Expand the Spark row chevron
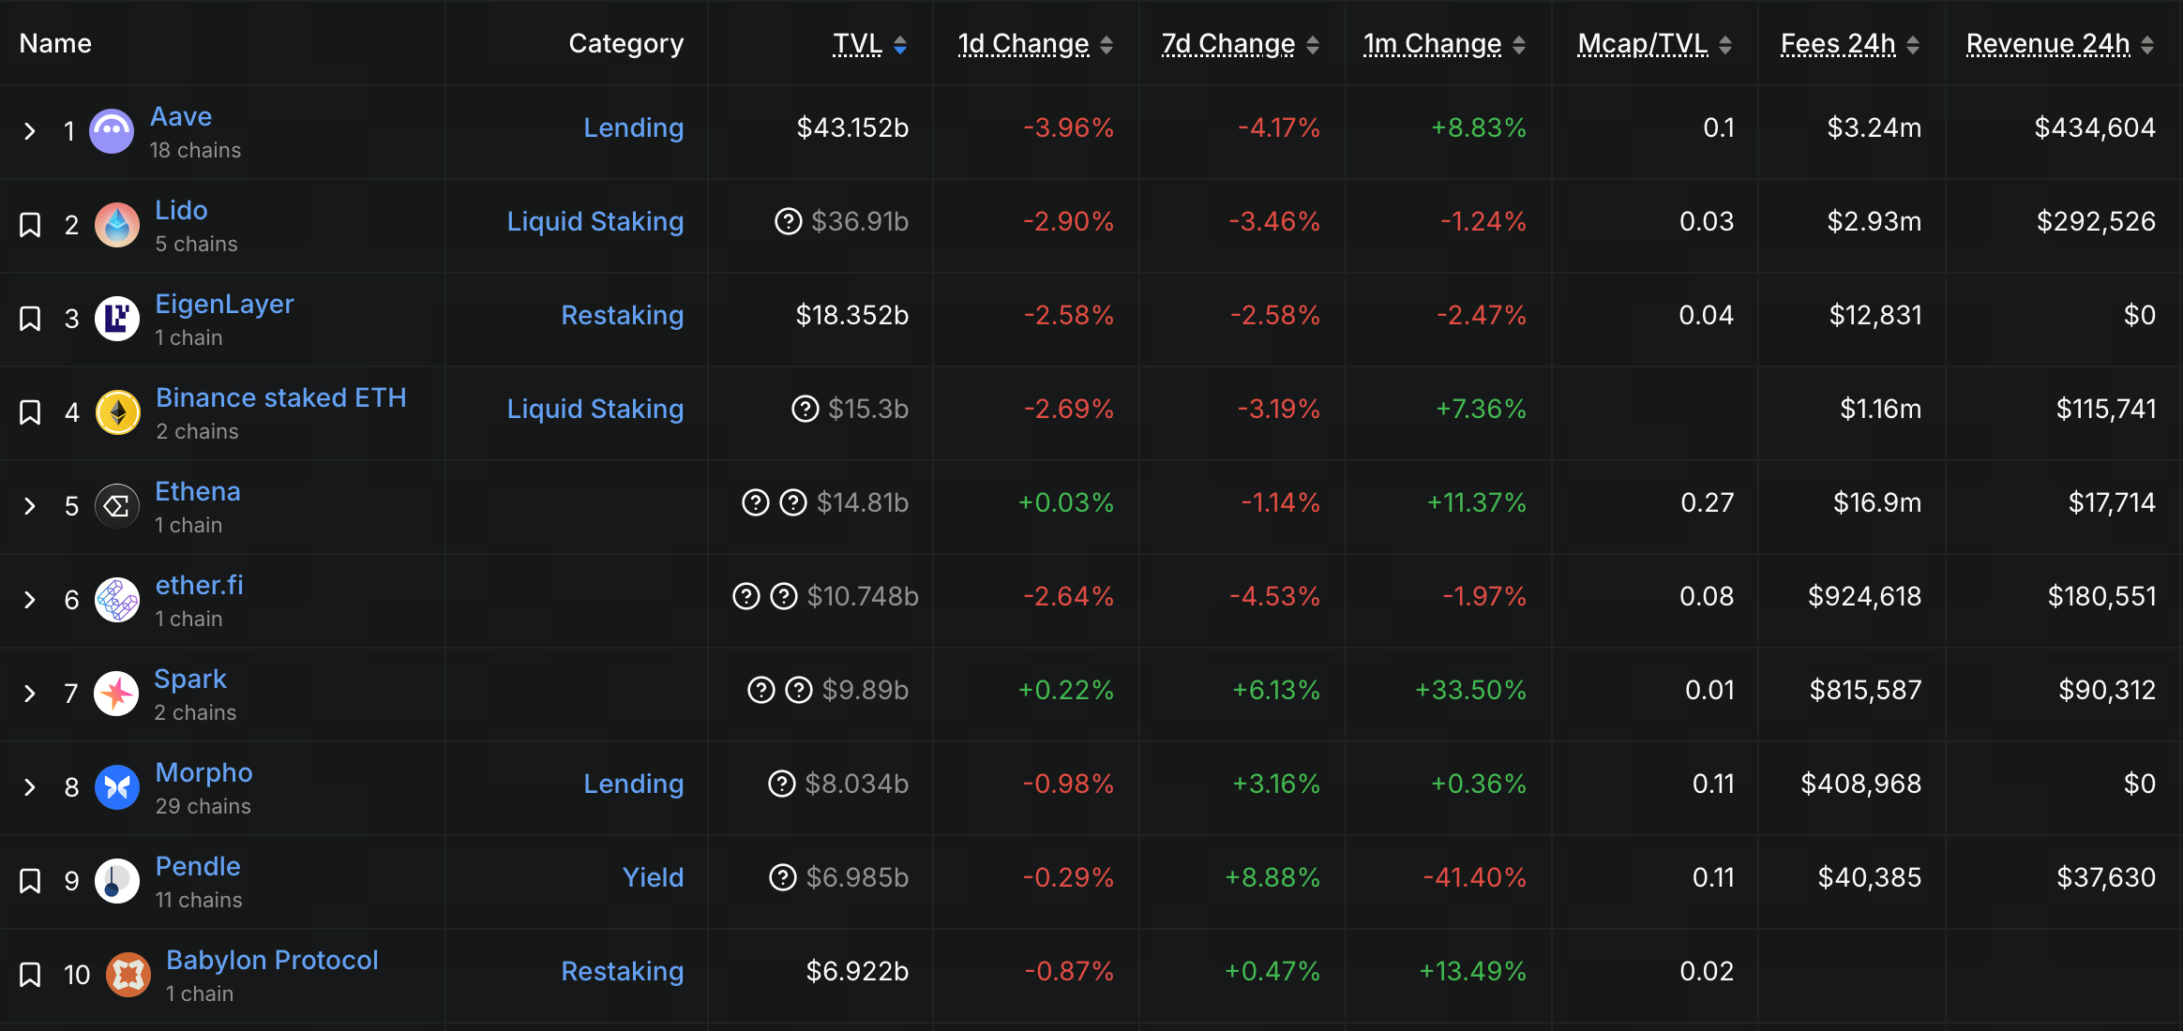 (30, 694)
